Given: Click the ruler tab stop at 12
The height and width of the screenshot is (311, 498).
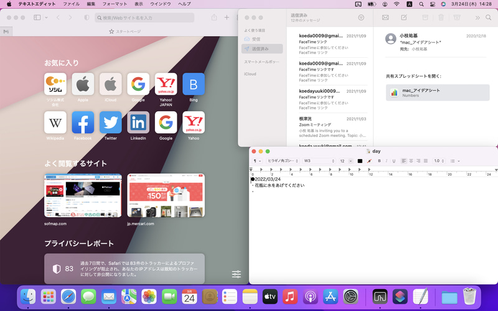Looking at the screenshot, I should [x=369, y=170].
